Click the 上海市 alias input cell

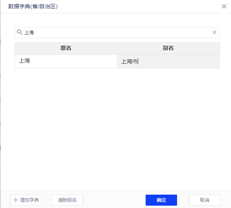168,61
